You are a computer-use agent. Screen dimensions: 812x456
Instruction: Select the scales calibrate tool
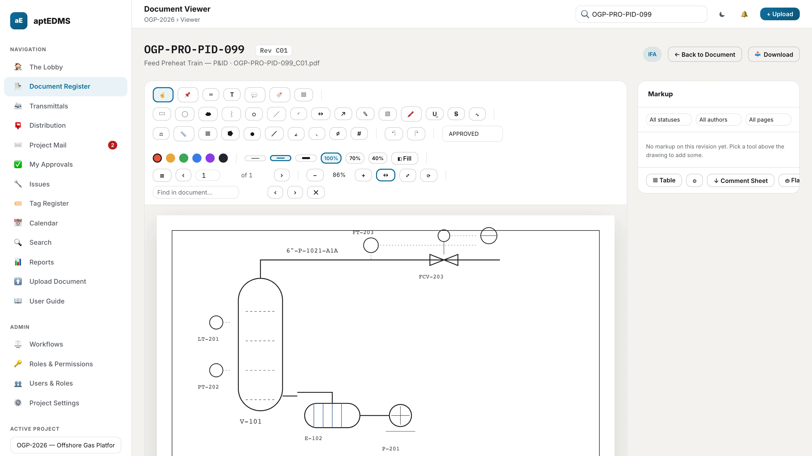[161, 134]
